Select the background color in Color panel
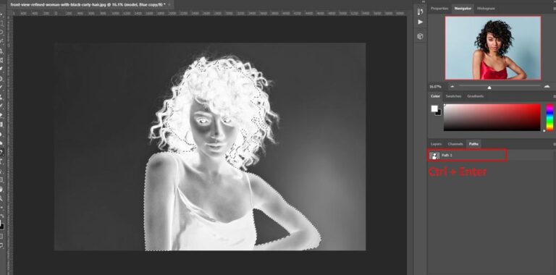This screenshot has height=275, width=556. coord(439,113)
